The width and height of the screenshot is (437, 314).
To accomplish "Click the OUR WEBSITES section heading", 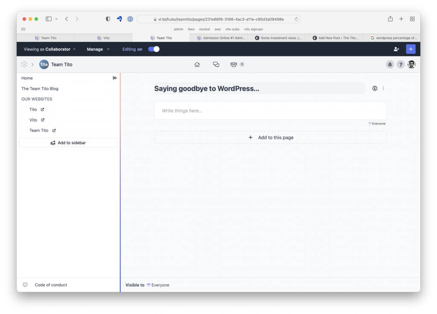I will click(37, 99).
